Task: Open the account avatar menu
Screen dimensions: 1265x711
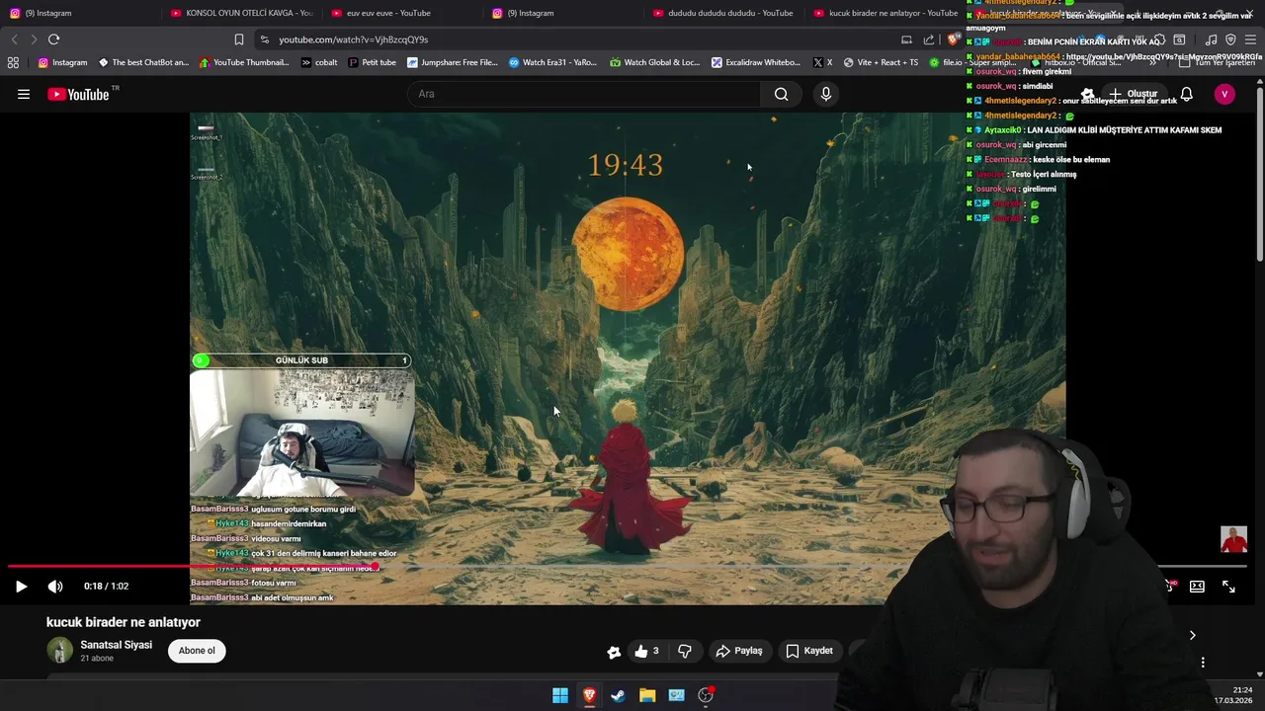Action: click(1224, 94)
